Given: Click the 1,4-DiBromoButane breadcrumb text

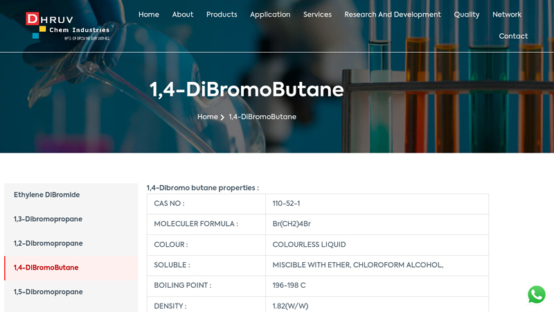Looking at the screenshot, I should tap(262, 117).
